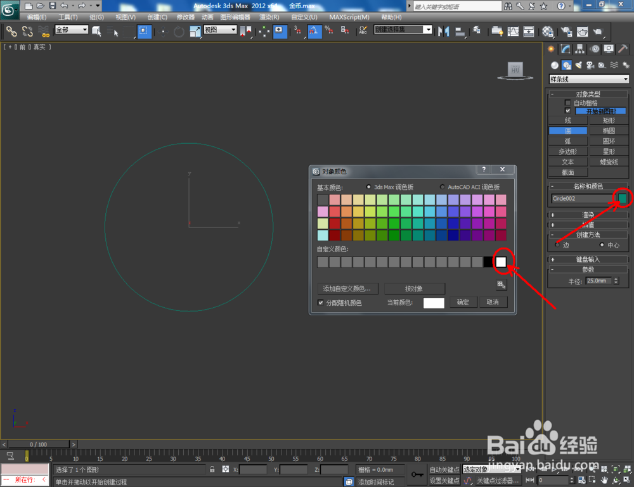634x487 pixels.
Task: Expand the 键盘输入 rollout
Action: click(x=588, y=259)
